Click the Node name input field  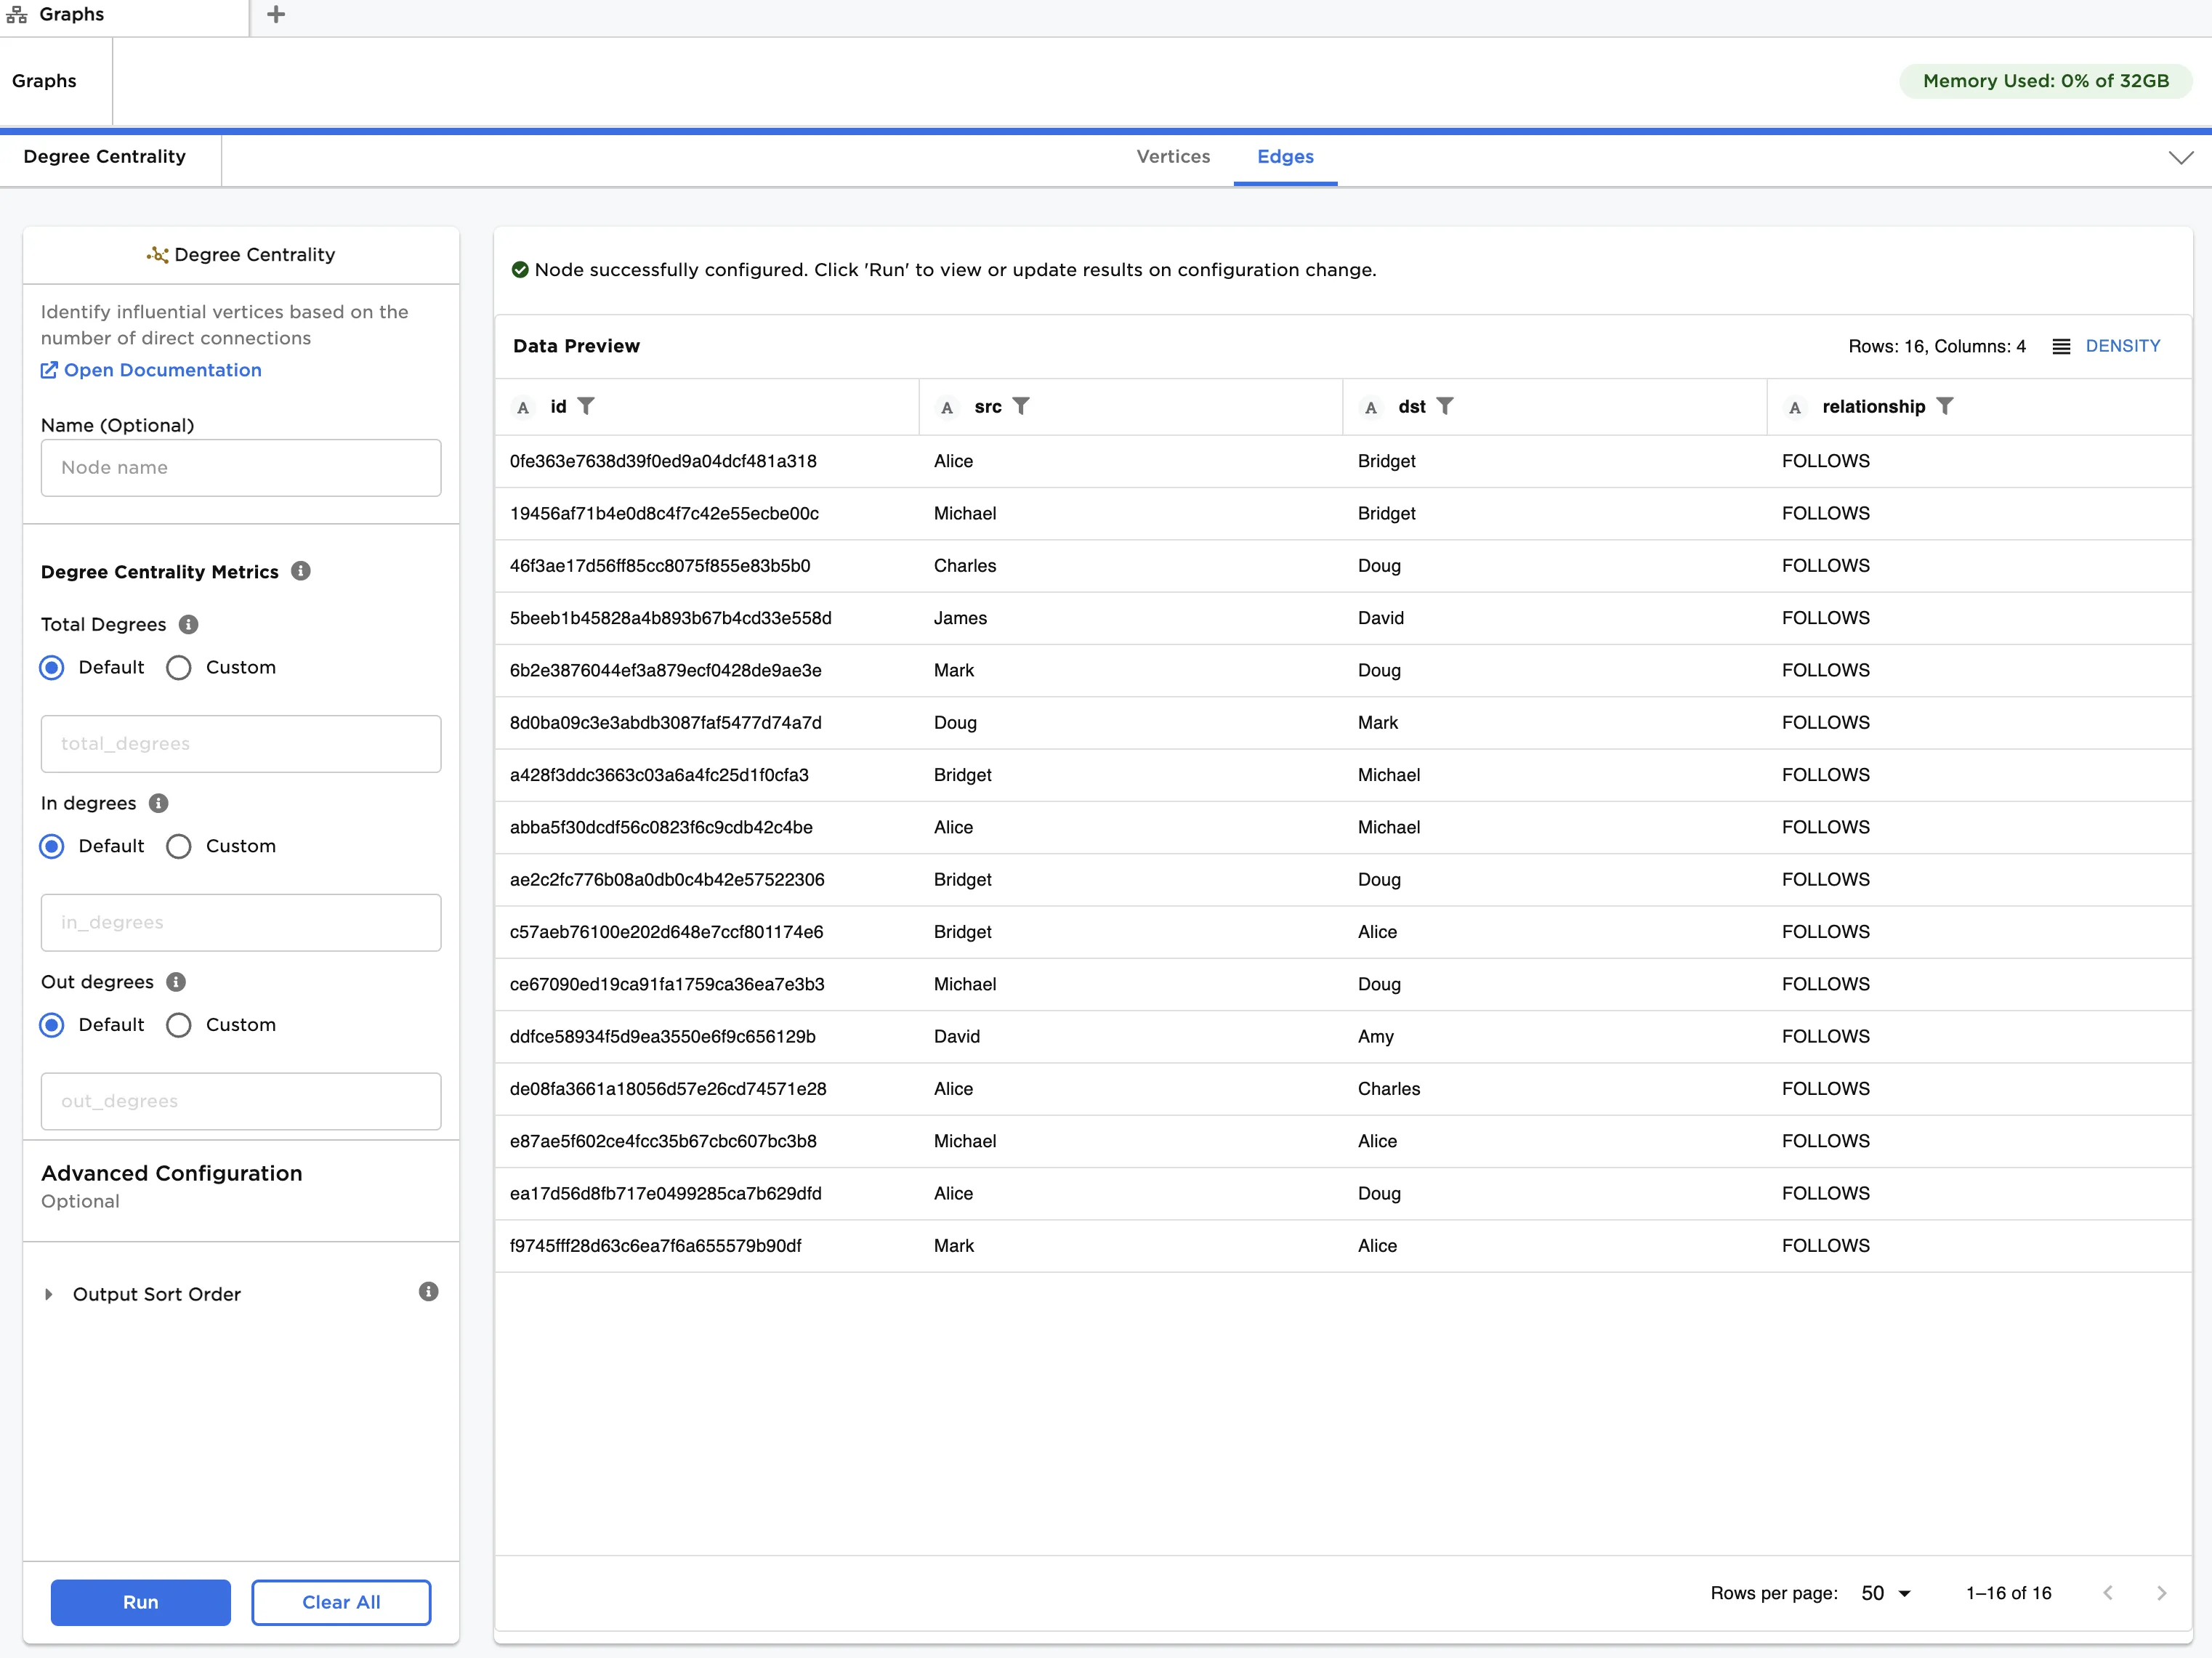(x=240, y=468)
